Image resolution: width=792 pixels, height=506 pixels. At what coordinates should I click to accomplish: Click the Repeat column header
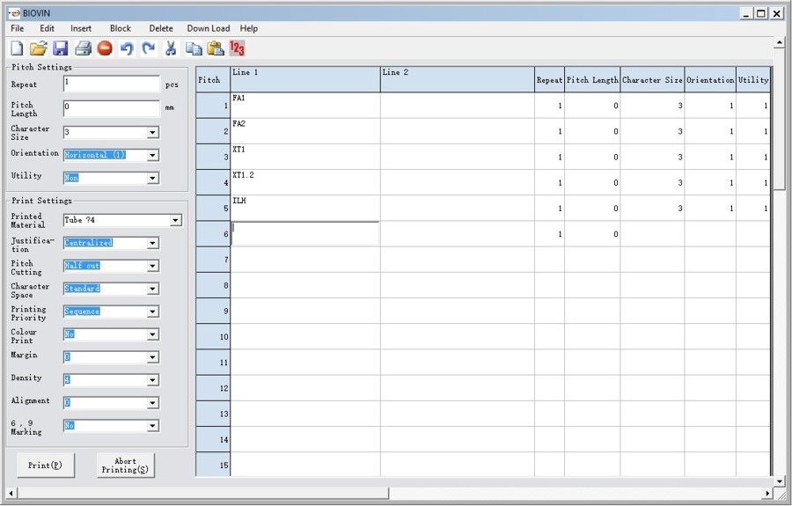click(x=549, y=79)
